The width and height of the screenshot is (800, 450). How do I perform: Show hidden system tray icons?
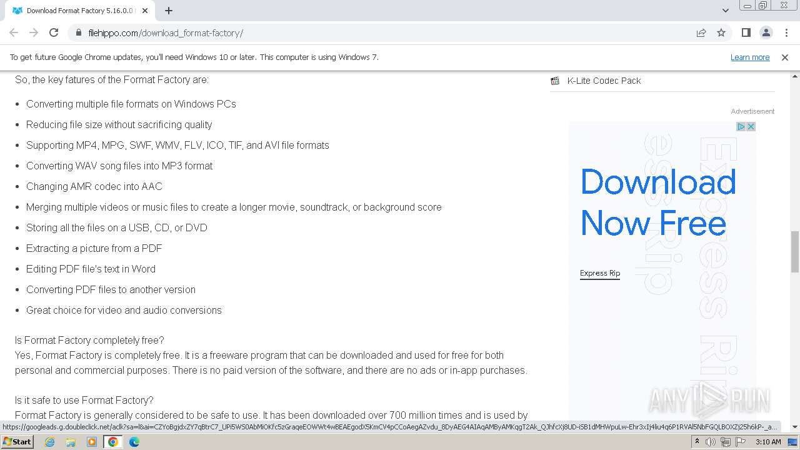coord(697,442)
